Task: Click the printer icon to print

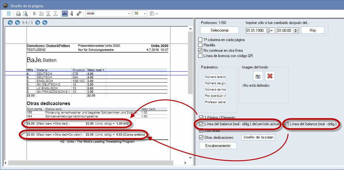Action: tap(18, 14)
